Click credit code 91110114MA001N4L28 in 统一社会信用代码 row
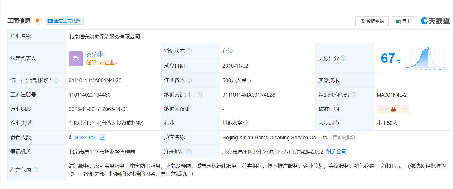 point(95,80)
